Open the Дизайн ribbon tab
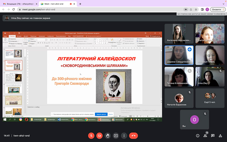Image resolution: width=227 pixels, height=142 pixels. (x=26, y=36)
